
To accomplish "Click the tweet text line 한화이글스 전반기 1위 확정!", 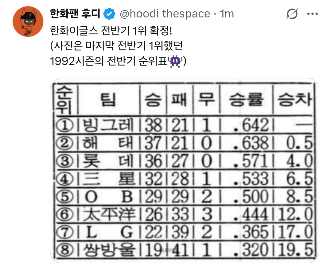I will 111,31.
